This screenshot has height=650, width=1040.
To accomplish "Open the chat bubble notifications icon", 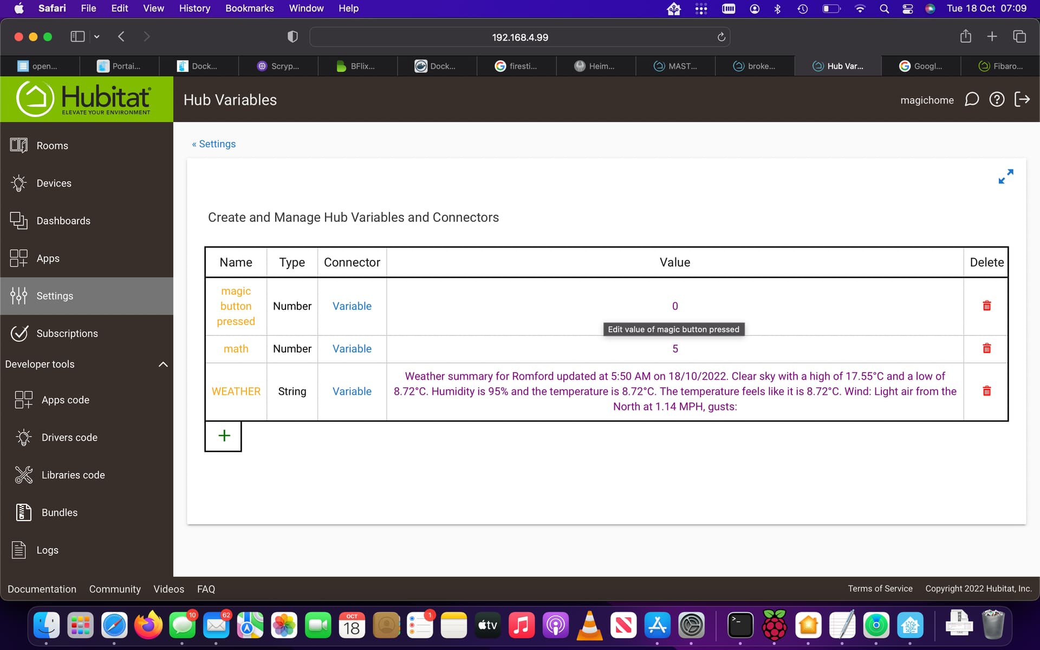I will coord(972,100).
